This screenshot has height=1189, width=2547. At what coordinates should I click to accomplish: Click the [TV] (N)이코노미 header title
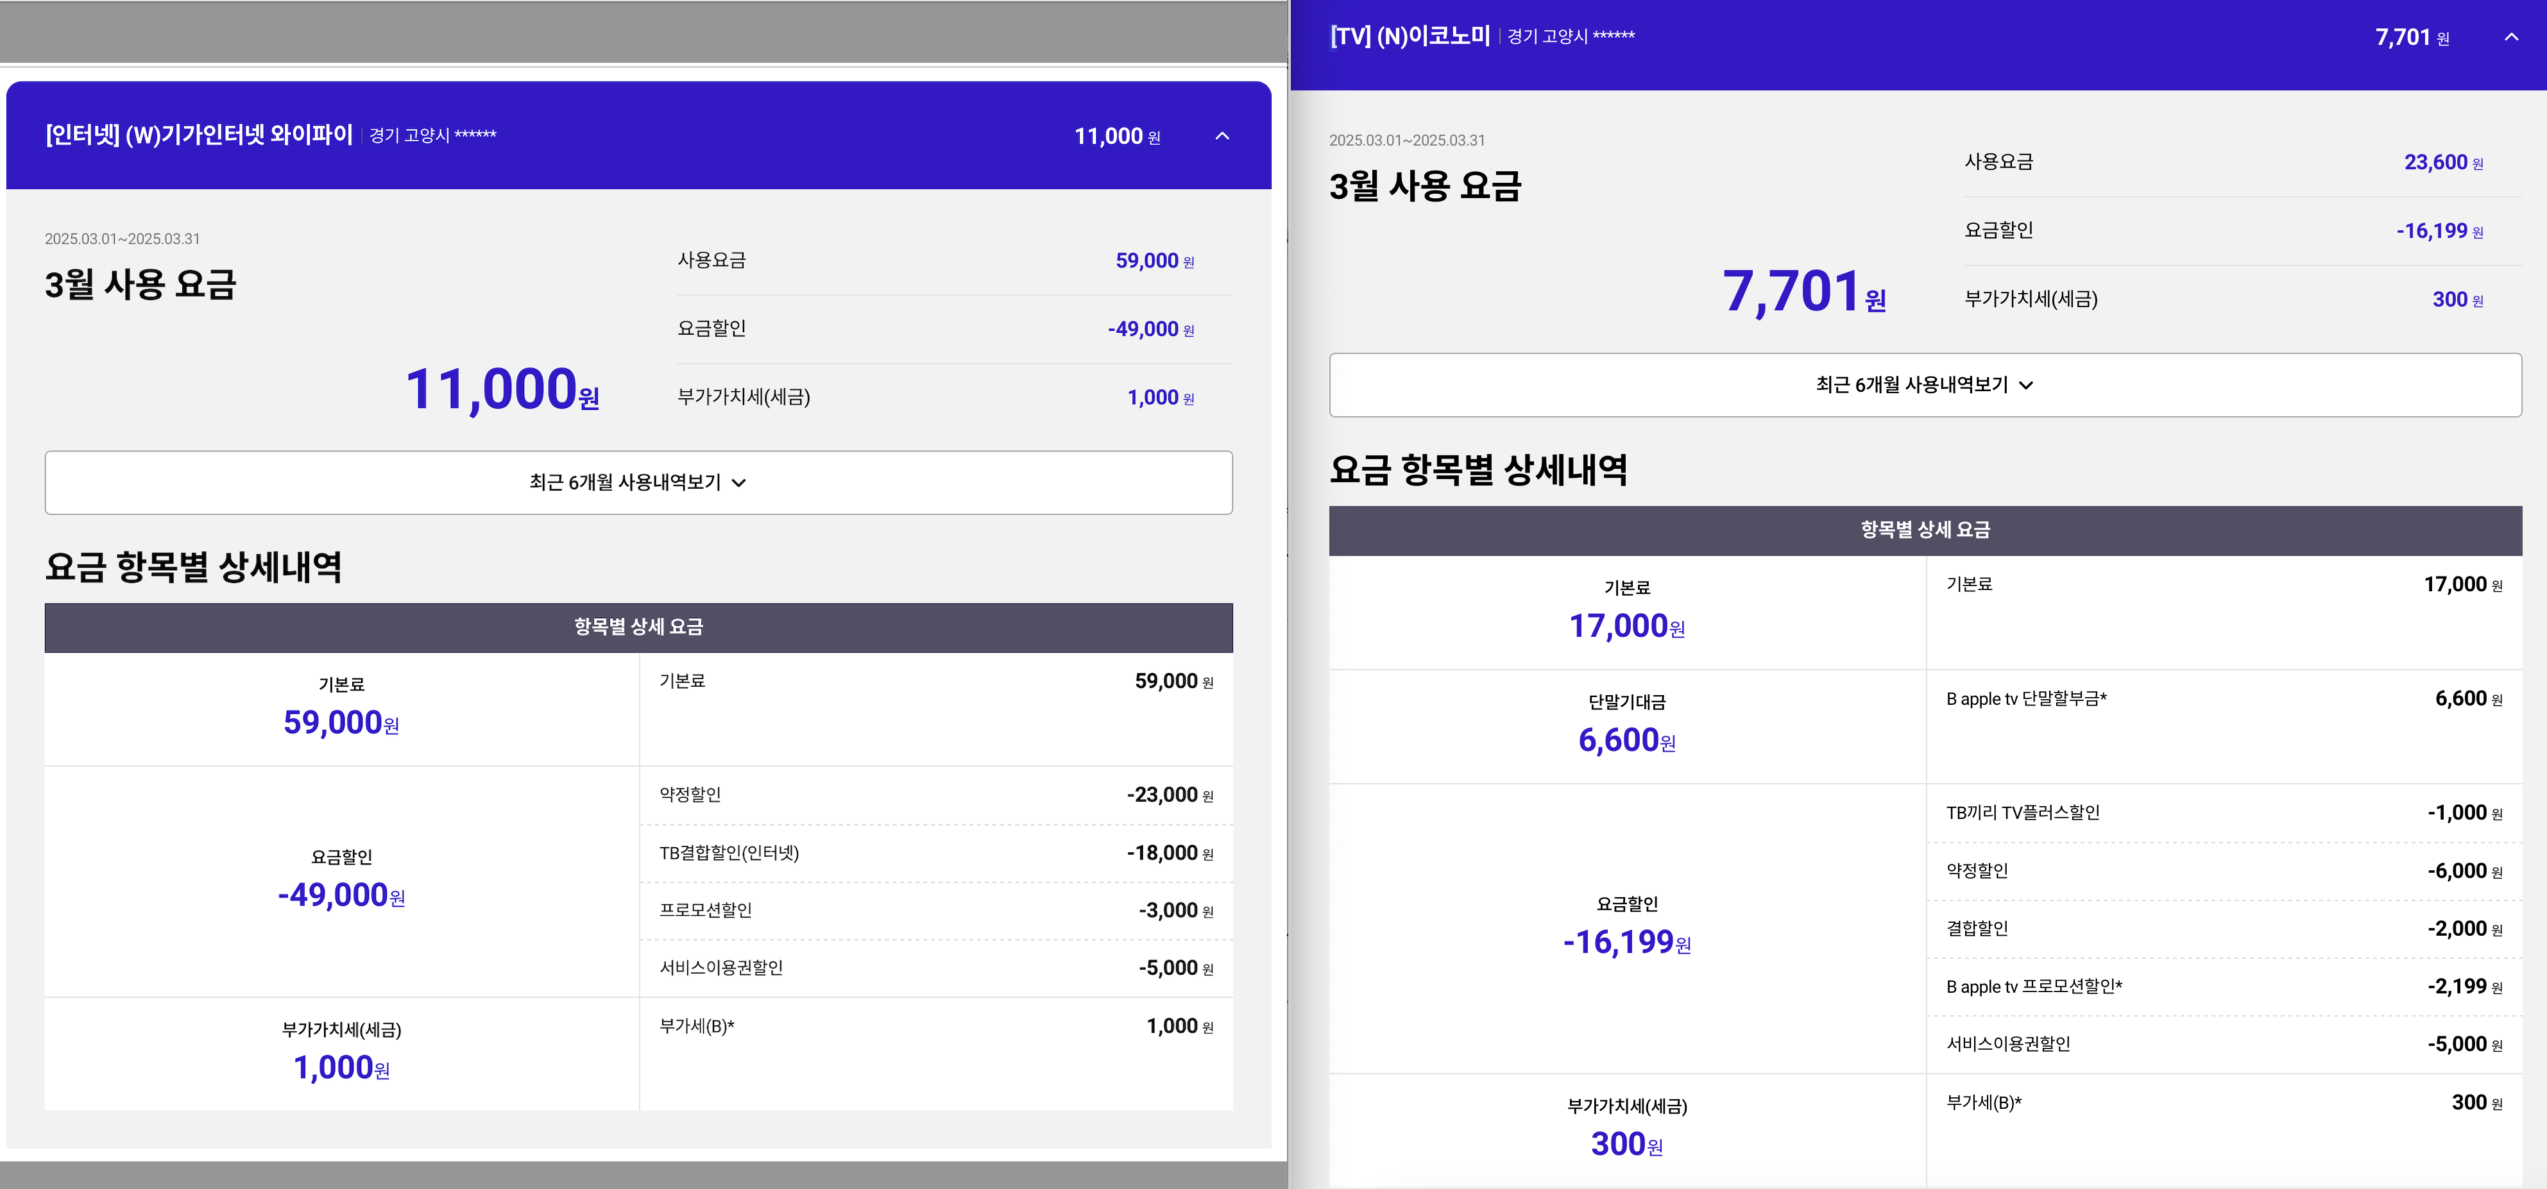(1410, 37)
